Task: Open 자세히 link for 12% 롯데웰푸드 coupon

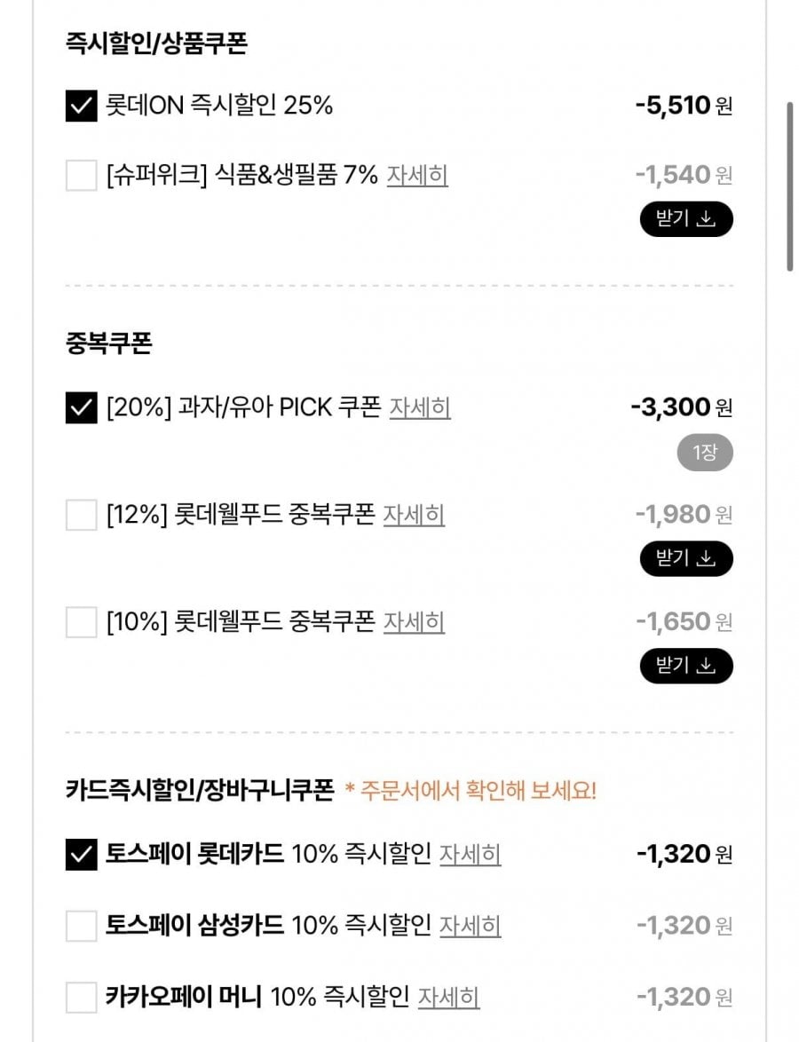Action: (x=414, y=515)
